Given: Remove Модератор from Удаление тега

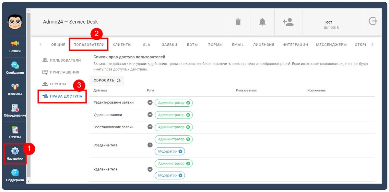Looking at the screenshot, I should (181, 176).
